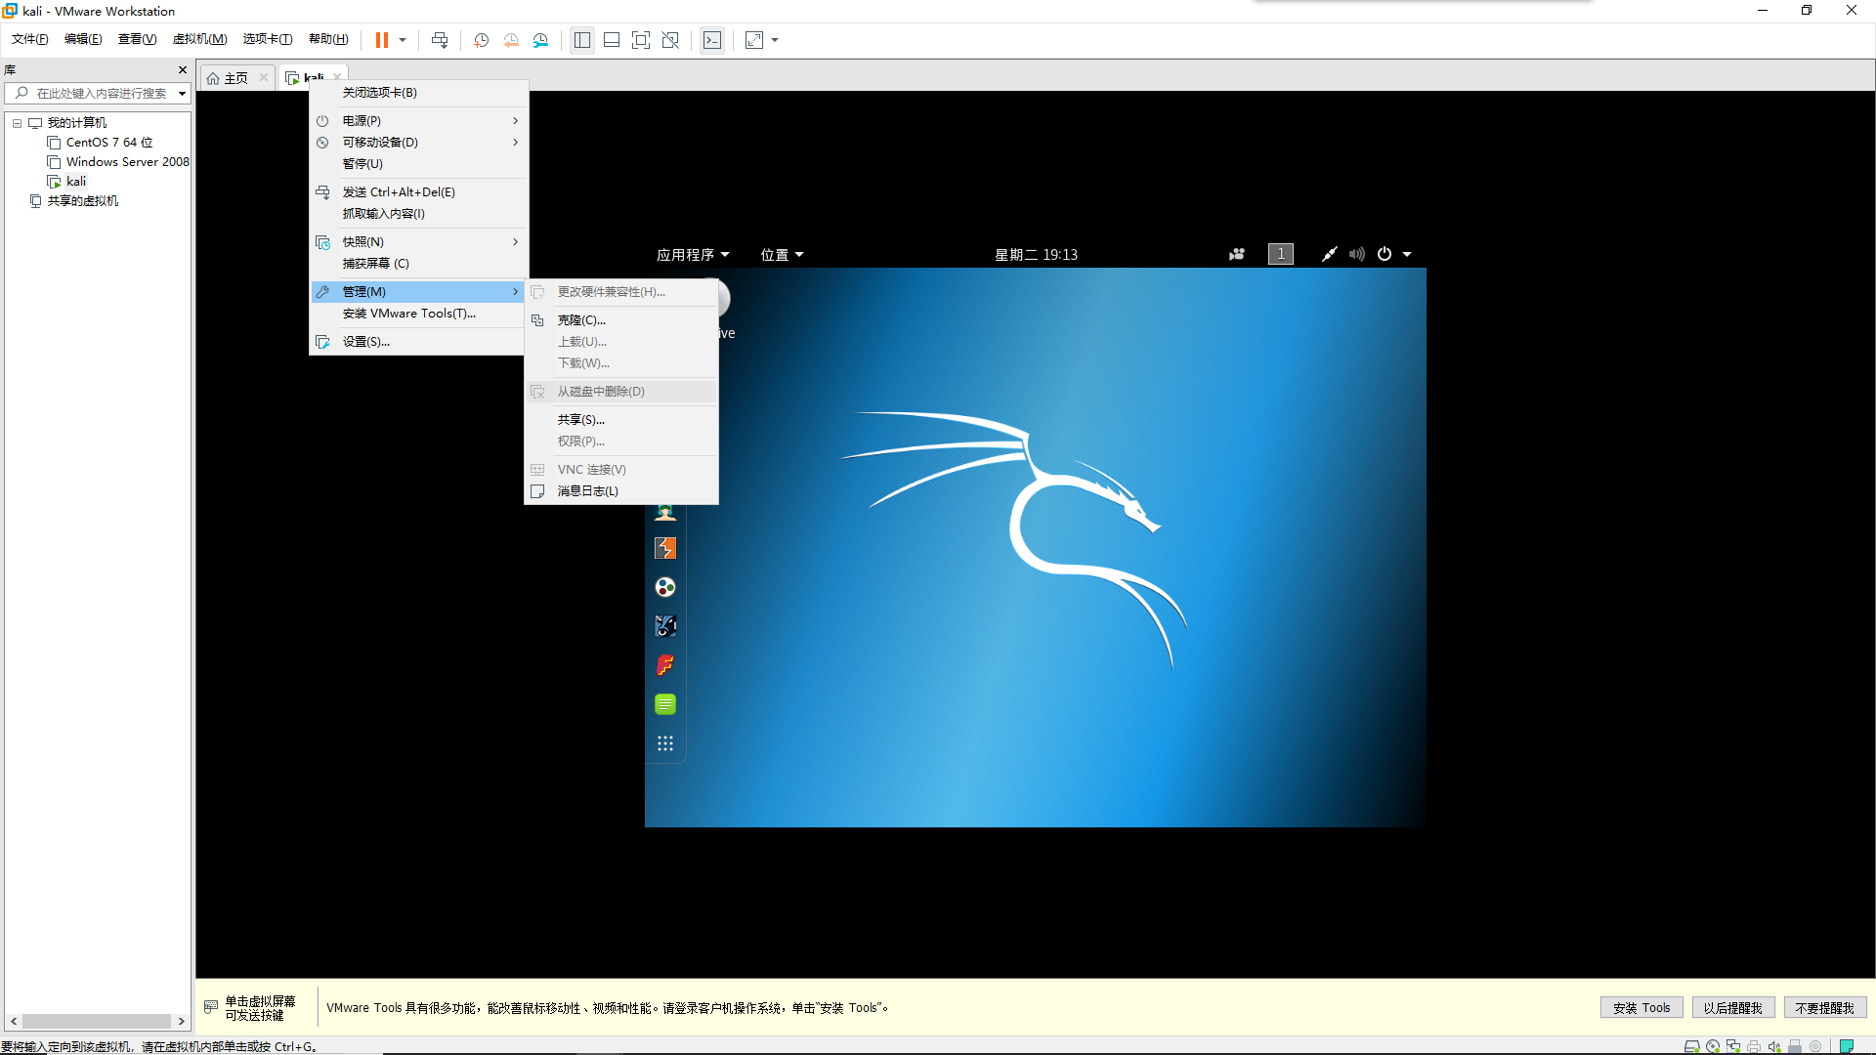Open the 文件(F) menu
The height and width of the screenshot is (1055, 1876).
(30, 39)
